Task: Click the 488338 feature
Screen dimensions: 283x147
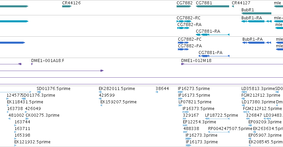Action: (x=185, y=132)
